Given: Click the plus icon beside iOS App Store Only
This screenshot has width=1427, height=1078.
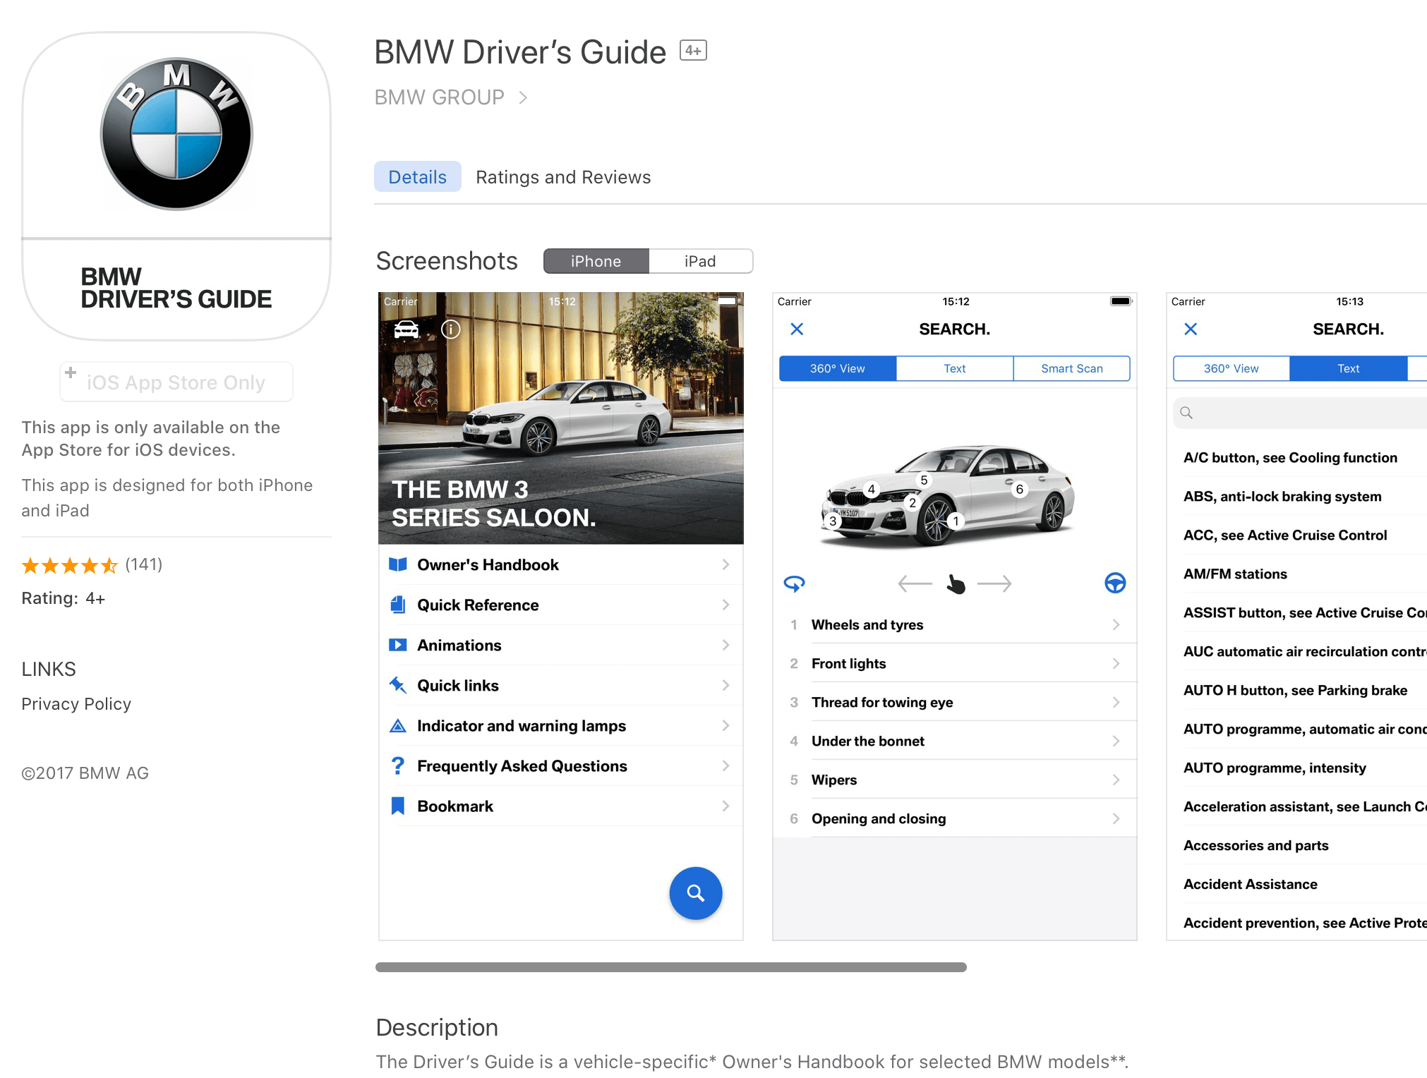Looking at the screenshot, I should click(71, 372).
